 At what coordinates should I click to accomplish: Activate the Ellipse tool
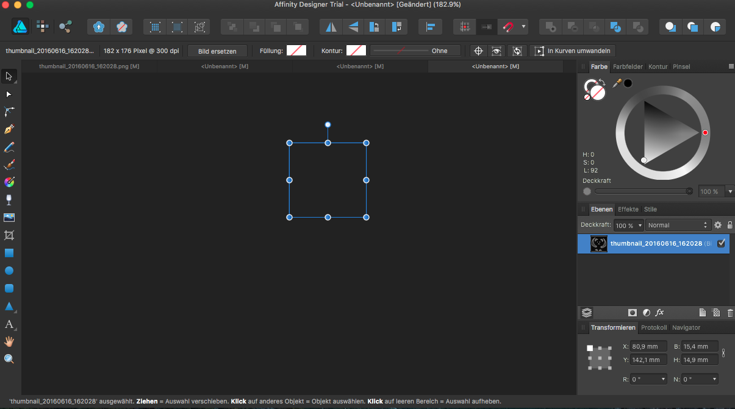(9, 270)
